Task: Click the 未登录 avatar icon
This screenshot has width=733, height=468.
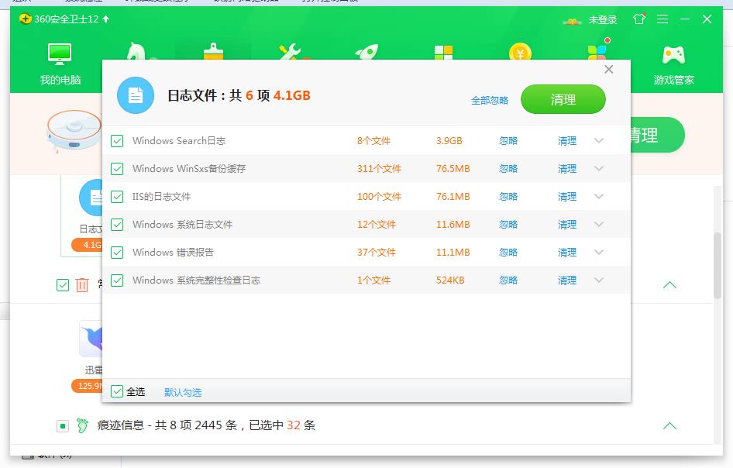Action: point(572,20)
